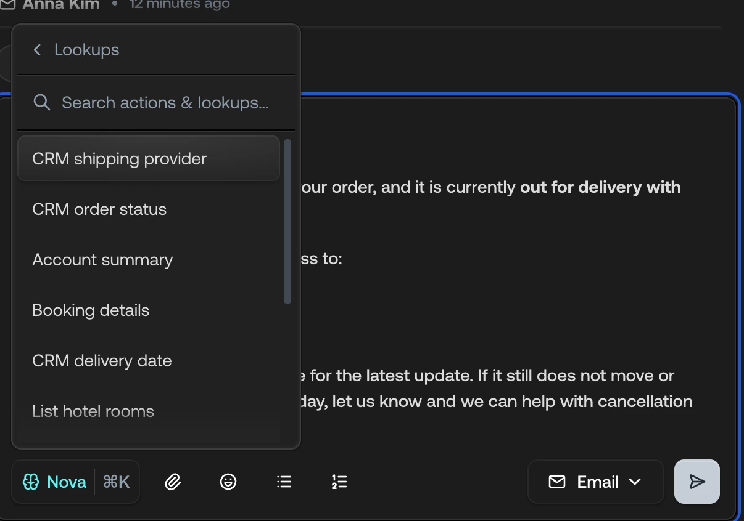Viewport: 744px width, 521px height.
Task: Attach a file with the paperclip icon
Action: click(x=173, y=482)
